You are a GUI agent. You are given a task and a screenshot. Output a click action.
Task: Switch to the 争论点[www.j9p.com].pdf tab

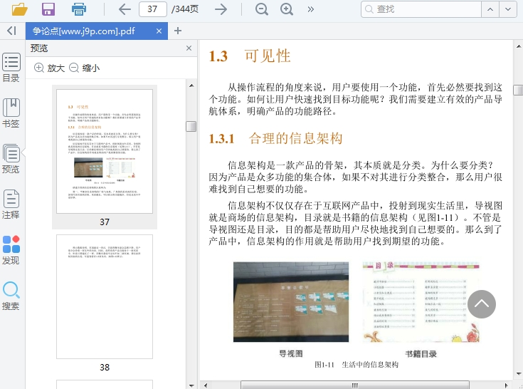click(96, 31)
